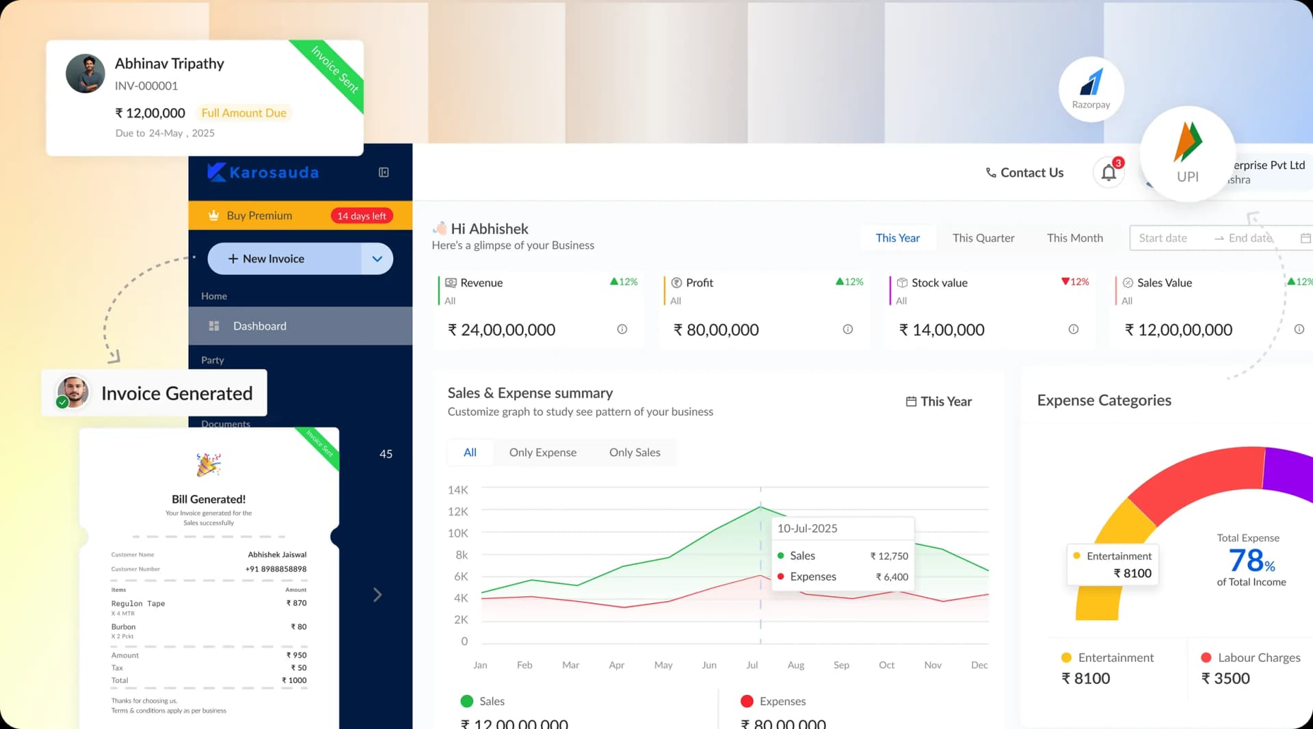Collapse sidebar using the panel icon
The height and width of the screenshot is (729, 1313).
click(383, 172)
